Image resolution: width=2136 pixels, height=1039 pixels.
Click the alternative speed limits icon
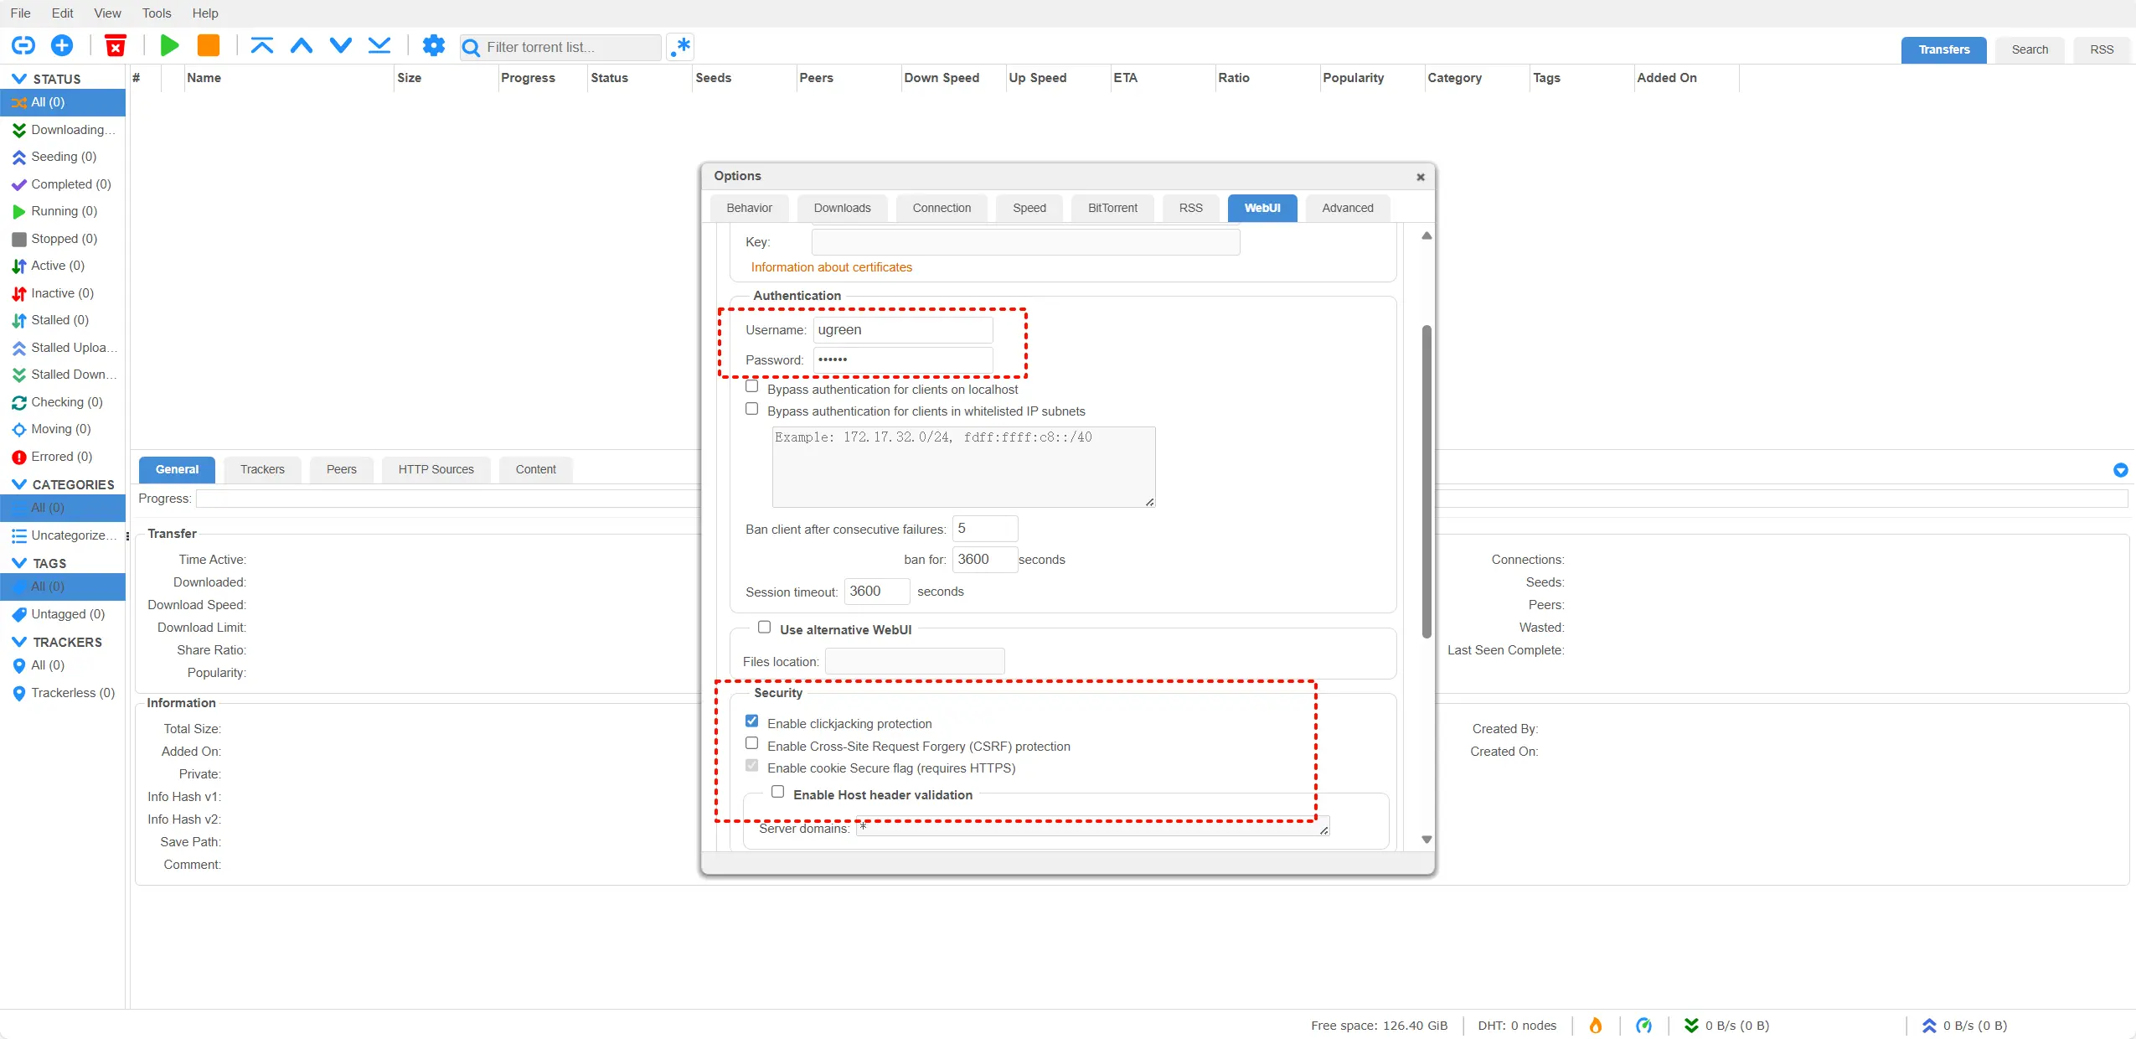click(1643, 1026)
